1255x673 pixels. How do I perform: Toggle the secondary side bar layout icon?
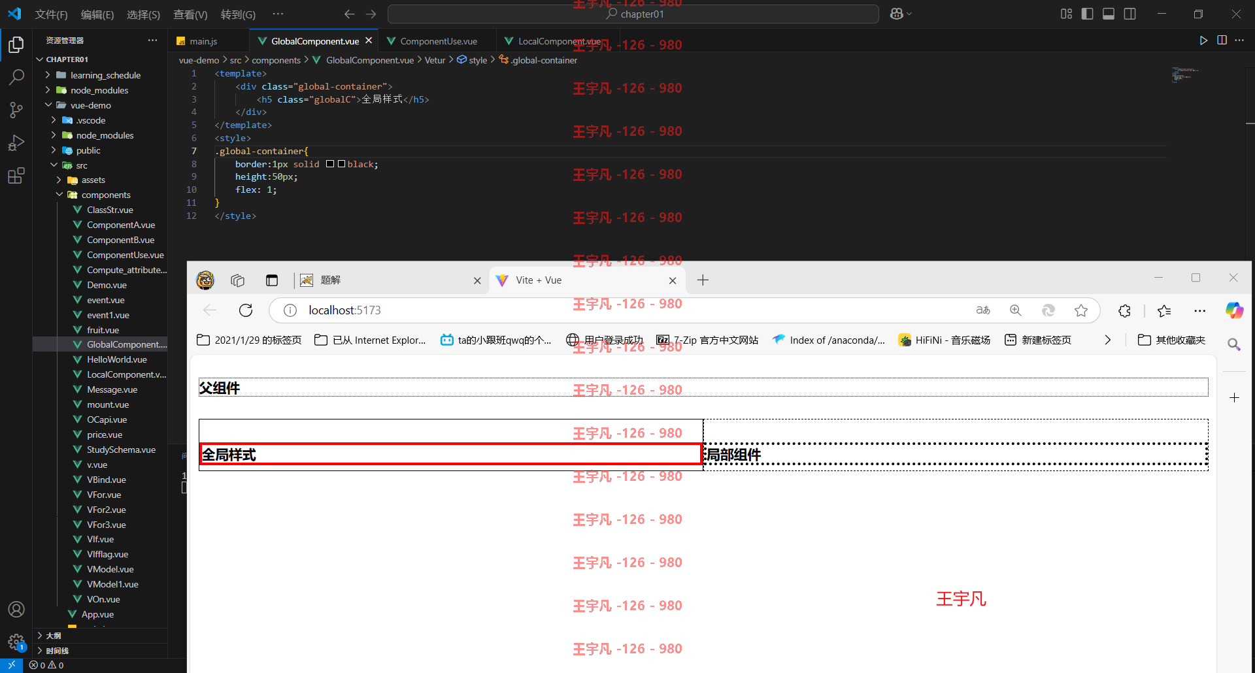pyautogui.click(x=1129, y=14)
